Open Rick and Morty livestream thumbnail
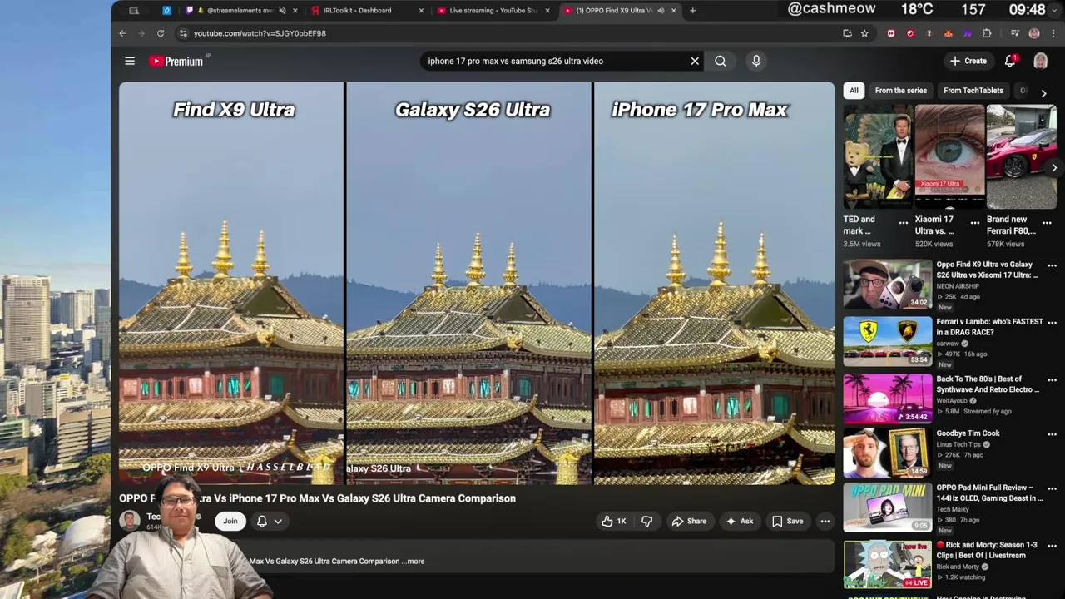This screenshot has width=1065, height=599. tap(888, 563)
